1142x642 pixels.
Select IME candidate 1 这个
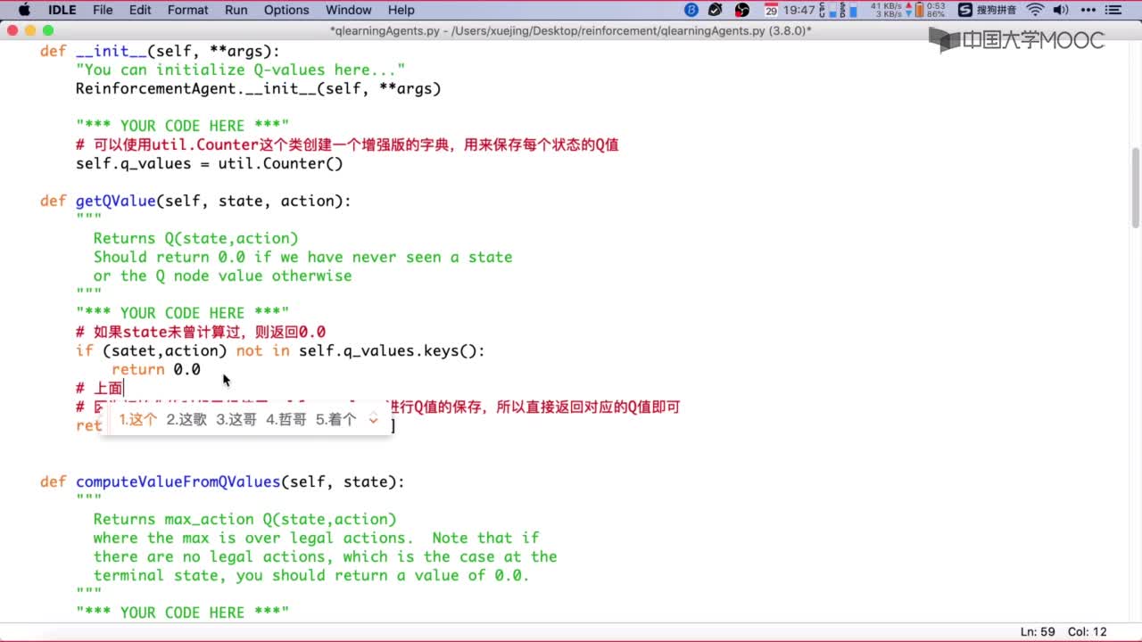(x=138, y=419)
